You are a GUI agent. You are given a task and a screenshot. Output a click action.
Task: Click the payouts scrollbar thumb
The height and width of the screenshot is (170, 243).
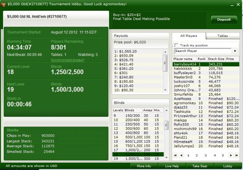pos(165,63)
